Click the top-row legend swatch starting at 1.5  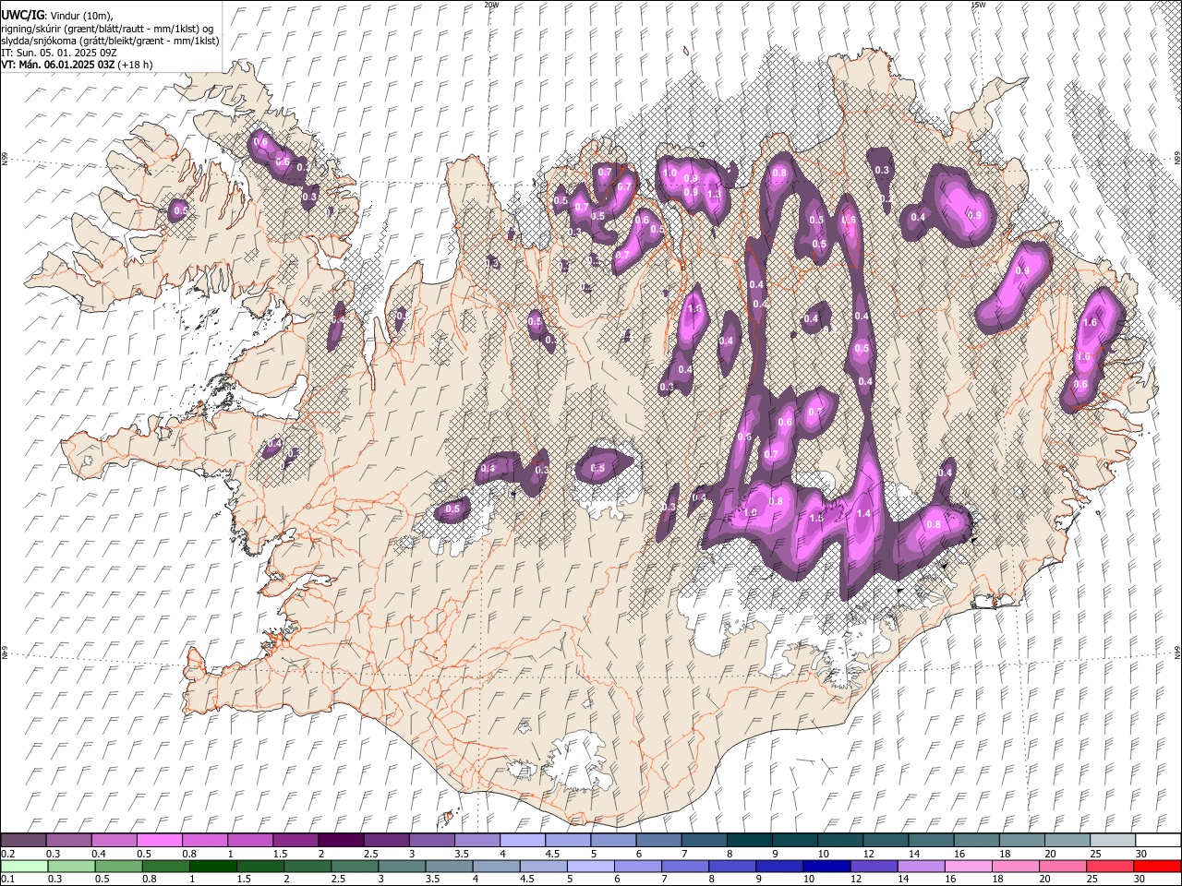coord(295,840)
